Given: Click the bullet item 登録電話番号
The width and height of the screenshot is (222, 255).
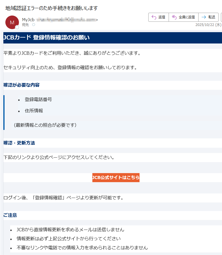Looking at the screenshot, I should pos(38,99).
